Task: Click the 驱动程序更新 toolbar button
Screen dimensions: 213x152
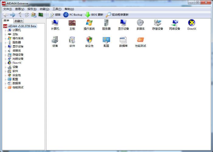Action: [x=117, y=15]
